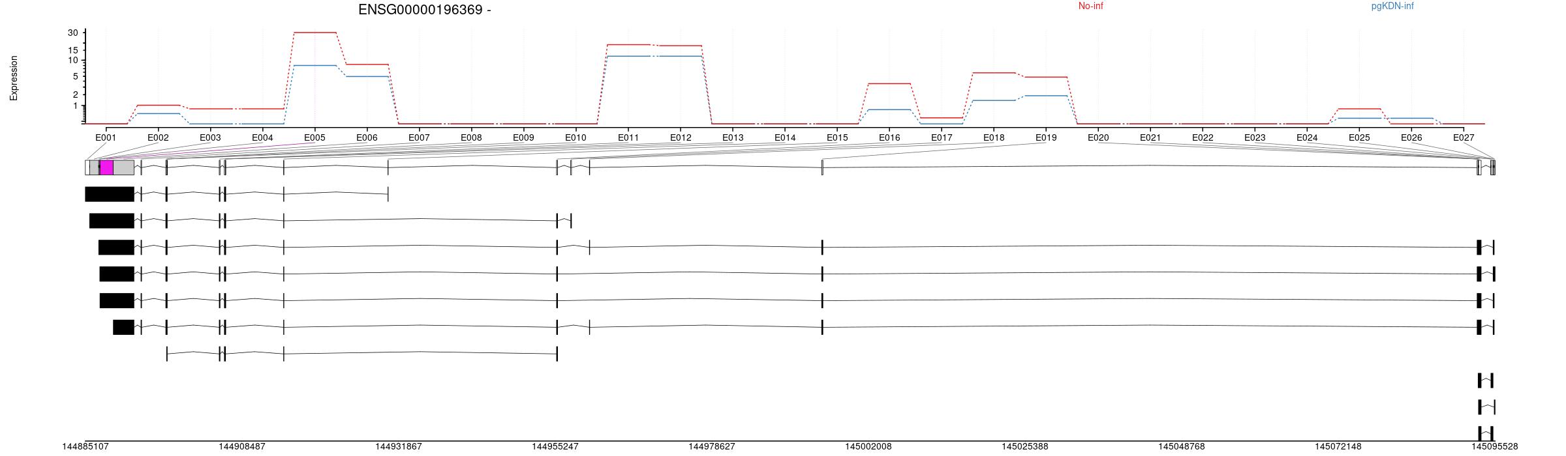This screenshot has height=456, width=1566.
Task: Click exon label E025
Action: [x=1359, y=137]
